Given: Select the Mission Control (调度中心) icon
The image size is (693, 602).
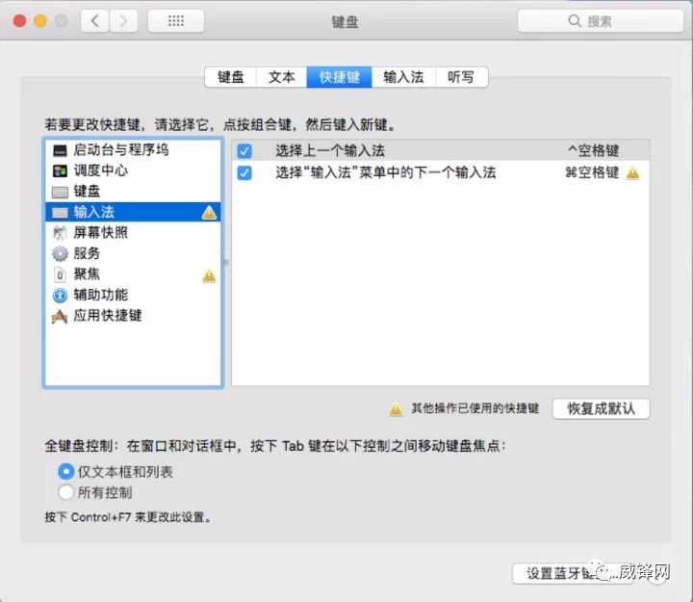Looking at the screenshot, I should tap(60, 170).
